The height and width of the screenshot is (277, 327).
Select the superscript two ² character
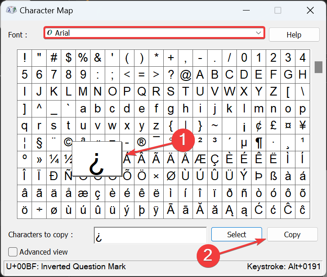coord(200,143)
